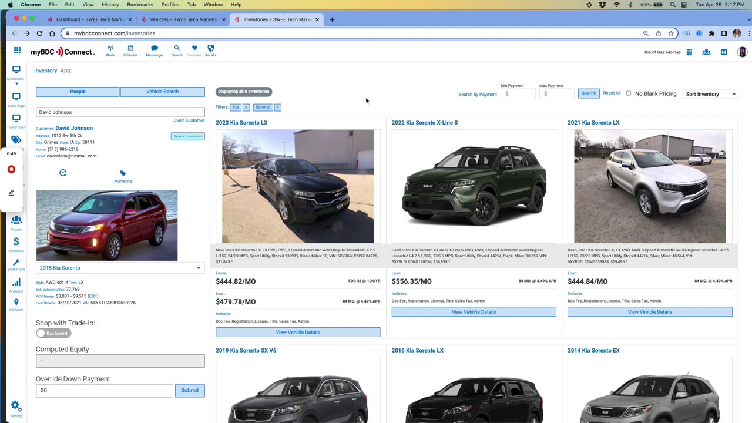The image size is (752, 423).
Task: Click the circular history icon beside Marketing
Action: pos(63,173)
